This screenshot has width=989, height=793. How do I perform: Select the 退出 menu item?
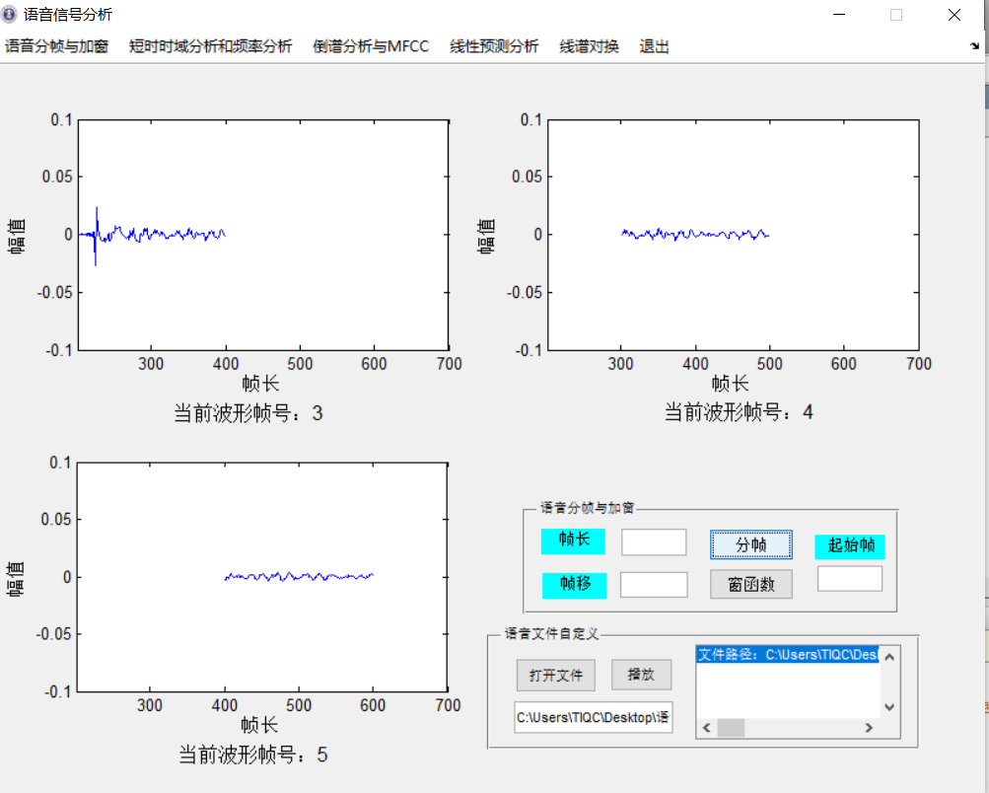[654, 46]
